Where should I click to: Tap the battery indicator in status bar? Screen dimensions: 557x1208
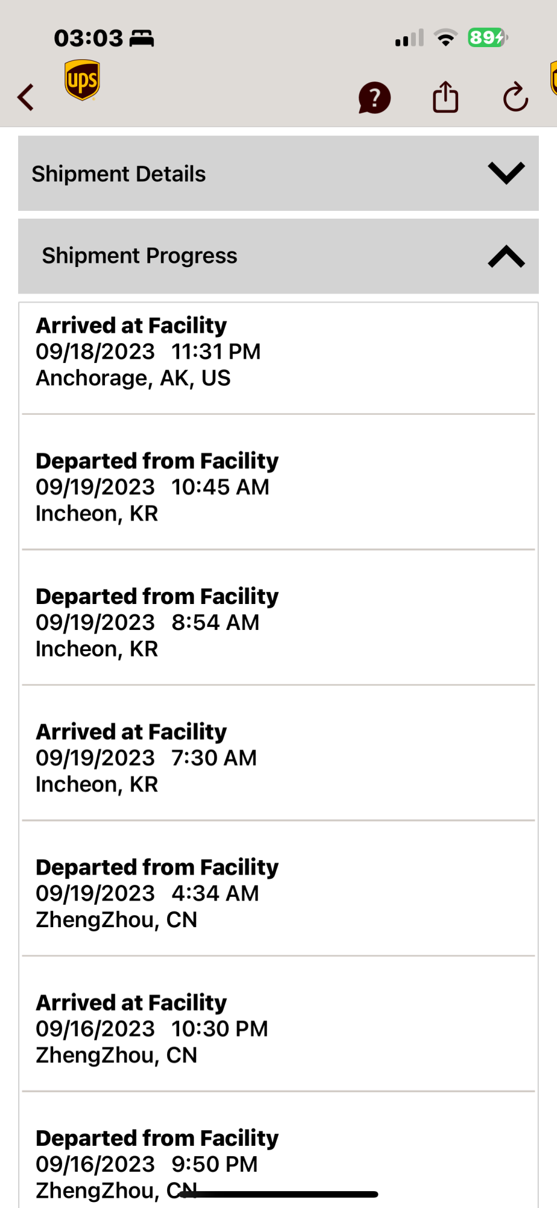pyautogui.click(x=488, y=37)
